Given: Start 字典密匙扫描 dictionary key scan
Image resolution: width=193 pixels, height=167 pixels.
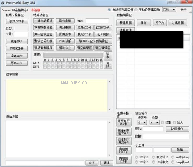Looking at the screenshot, I should 44,28.
